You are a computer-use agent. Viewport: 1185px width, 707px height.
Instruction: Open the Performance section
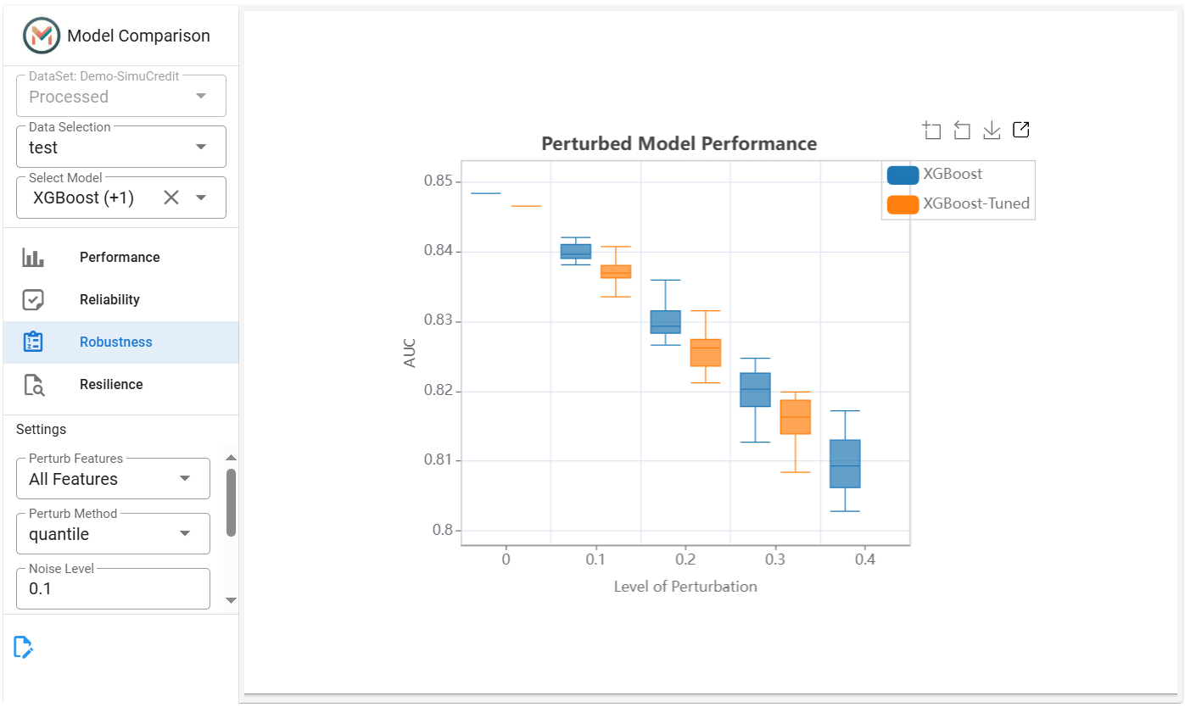120,258
